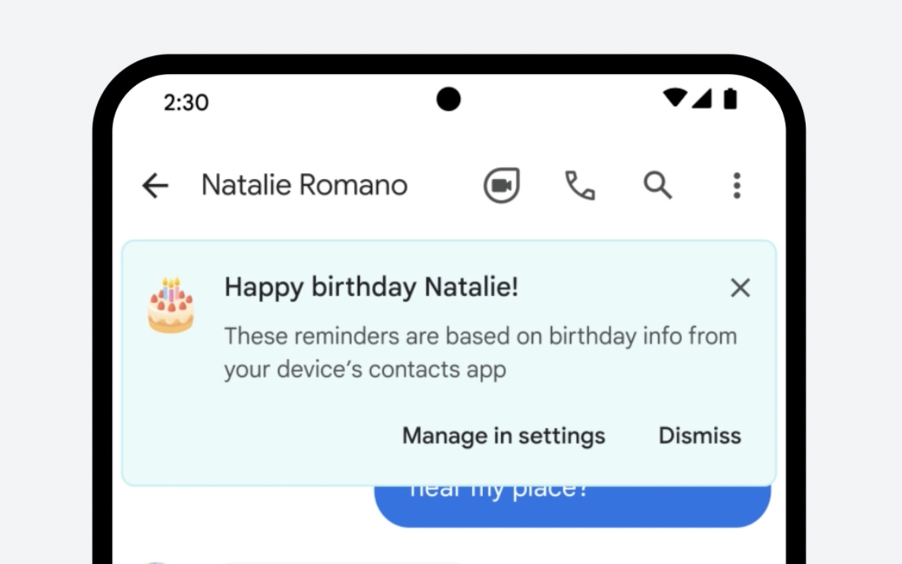Open search in conversation
902x564 pixels.
pos(657,185)
